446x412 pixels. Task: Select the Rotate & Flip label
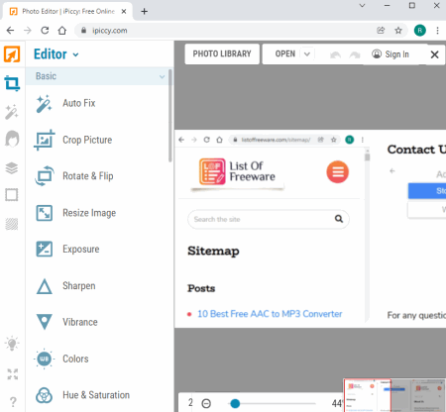click(88, 176)
